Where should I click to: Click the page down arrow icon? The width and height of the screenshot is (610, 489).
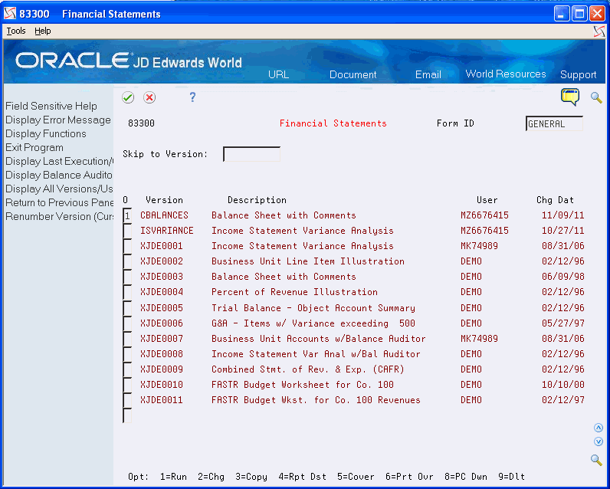click(599, 441)
